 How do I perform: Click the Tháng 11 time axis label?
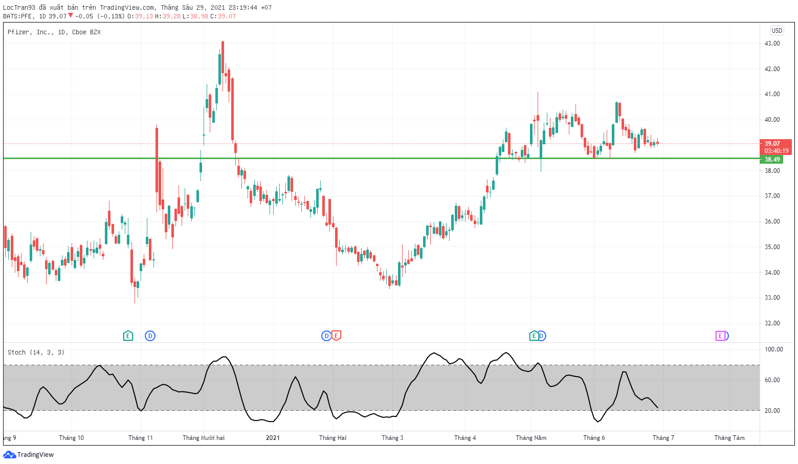[140, 438]
